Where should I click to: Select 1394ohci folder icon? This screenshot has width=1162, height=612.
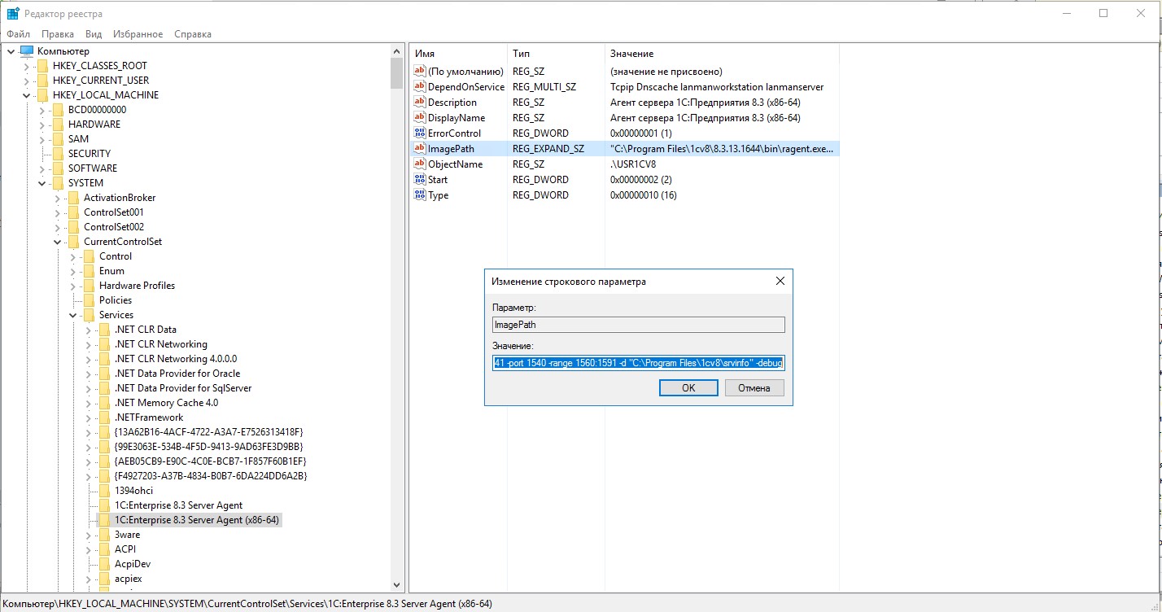click(x=104, y=491)
